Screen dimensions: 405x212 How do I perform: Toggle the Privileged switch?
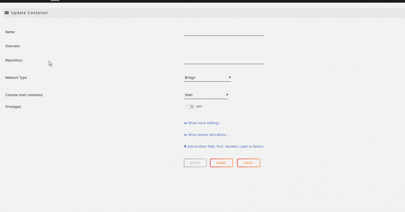point(190,106)
